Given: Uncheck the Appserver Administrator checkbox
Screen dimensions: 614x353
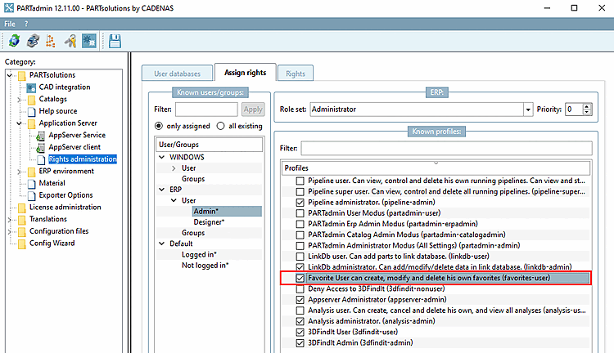Looking at the screenshot, I should pos(300,300).
